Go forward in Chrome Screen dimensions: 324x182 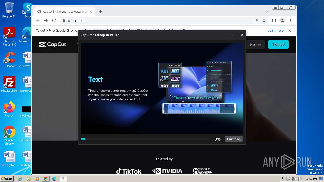pyautogui.click(x=46, y=21)
